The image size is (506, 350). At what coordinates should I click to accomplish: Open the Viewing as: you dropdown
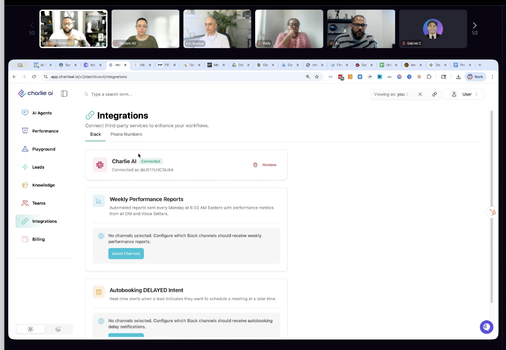tap(391, 94)
